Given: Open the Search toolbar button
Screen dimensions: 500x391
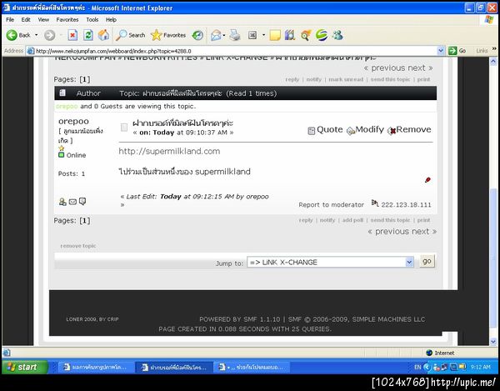Looking at the screenshot, I should (x=130, y=35).
